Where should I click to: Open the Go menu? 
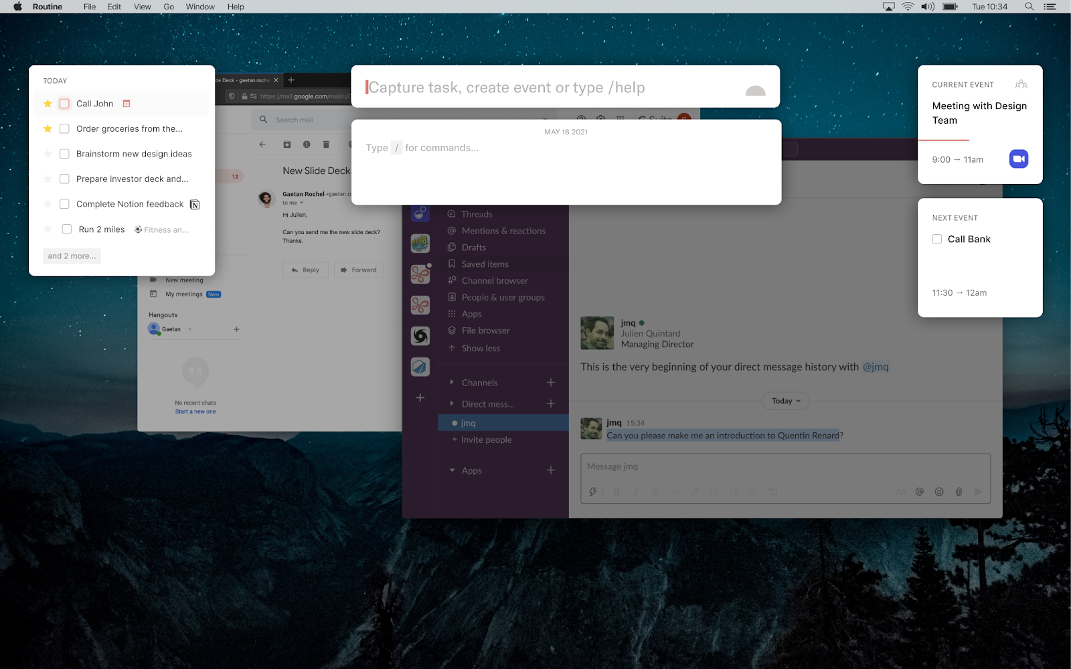169,7
